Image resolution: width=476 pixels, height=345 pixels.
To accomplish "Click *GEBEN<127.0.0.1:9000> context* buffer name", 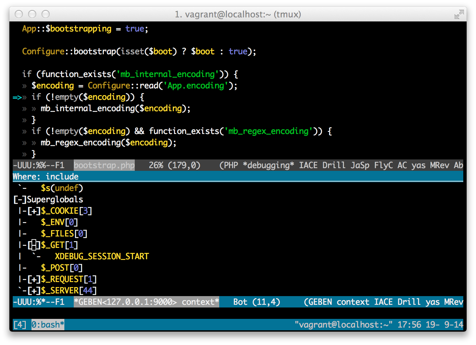I will pyautogui.click(x=146, y=302).
